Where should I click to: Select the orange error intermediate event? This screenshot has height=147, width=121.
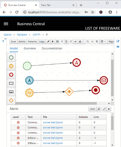29,93
